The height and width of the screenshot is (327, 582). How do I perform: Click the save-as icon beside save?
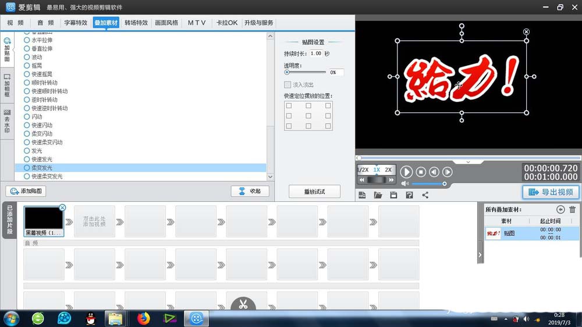[x=409, y=196]
